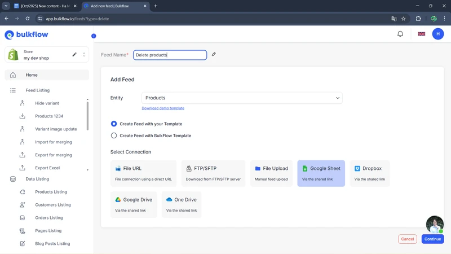Choose the Google Sheet connection
The height and width of the screenshot is (254, 451).
(x=321, y=173)
